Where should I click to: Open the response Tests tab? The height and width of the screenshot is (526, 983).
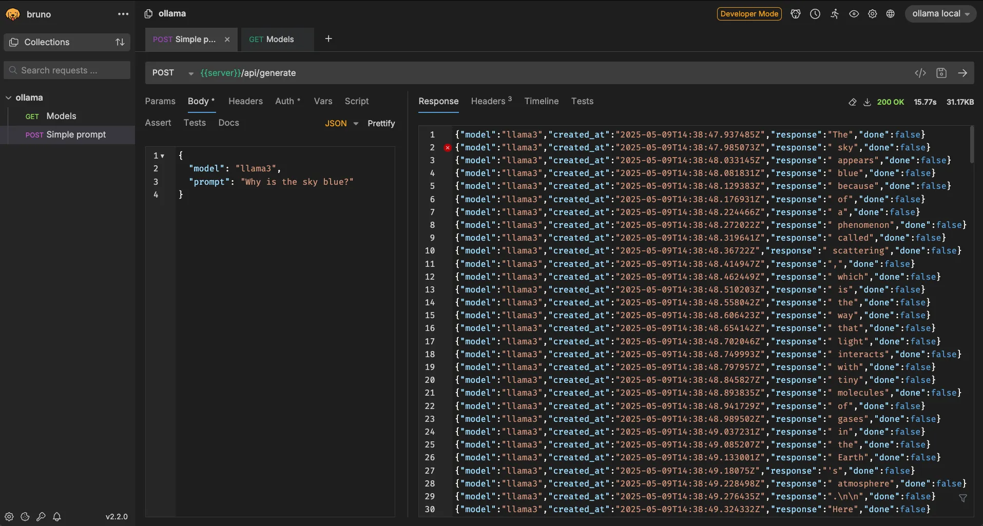(x=582, y=101)
